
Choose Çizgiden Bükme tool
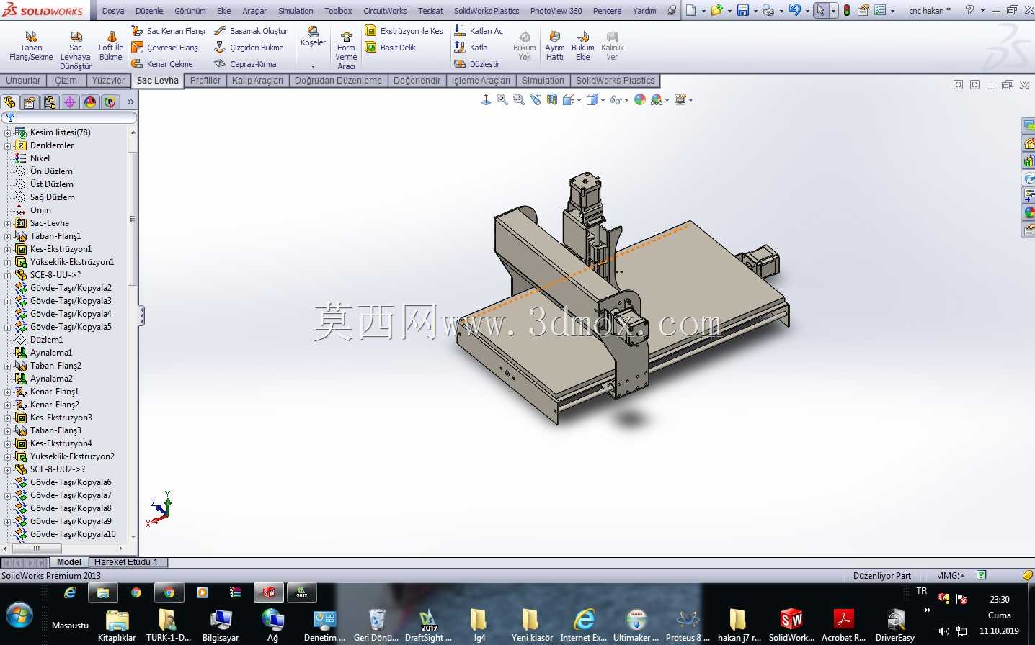coord(249,48)
